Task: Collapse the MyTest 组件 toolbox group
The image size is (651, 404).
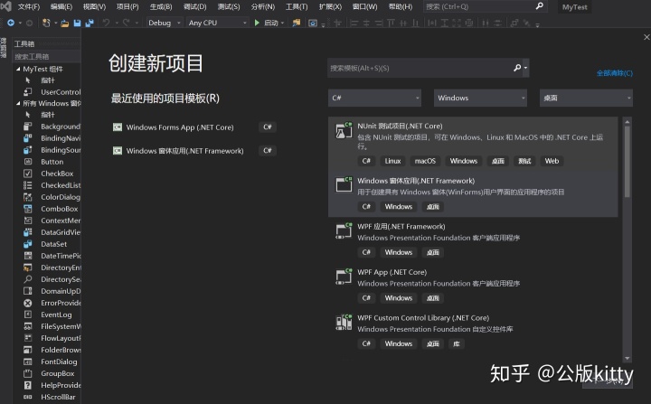Action: click(18, 69)
